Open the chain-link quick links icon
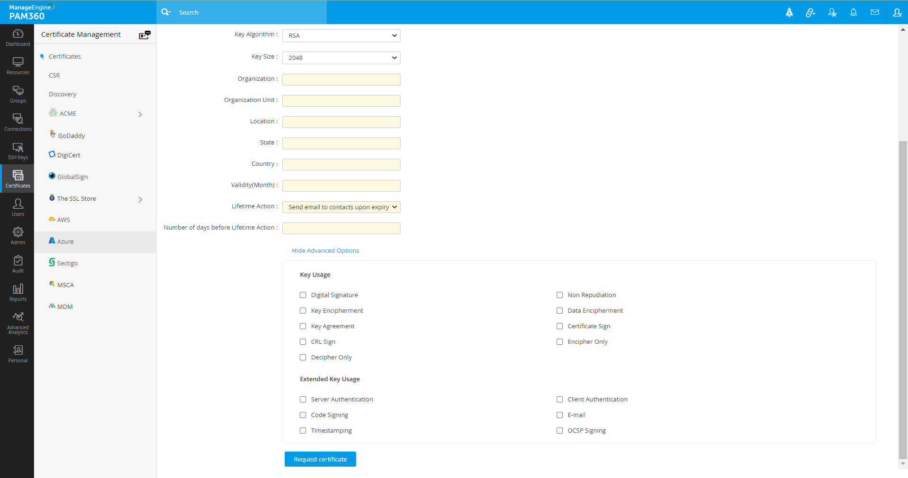The height and width of the screenshot is (478, 908). coord(811,13)
